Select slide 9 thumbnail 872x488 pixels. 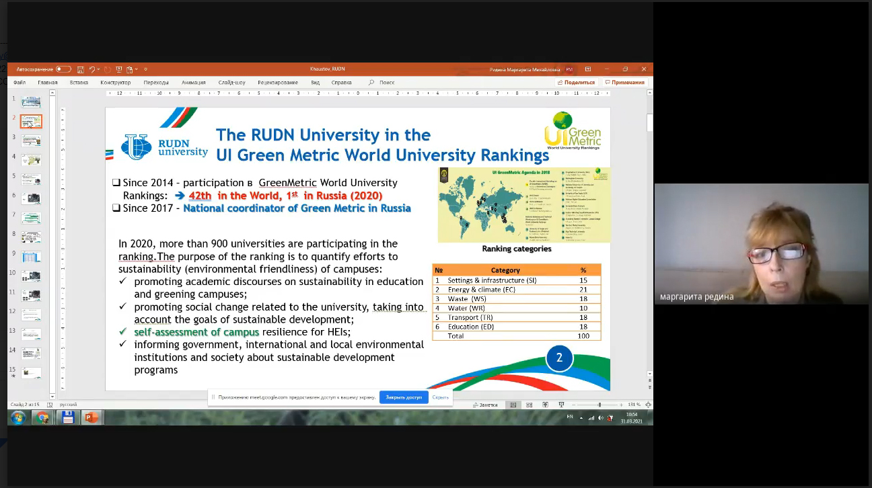point(31,257)
